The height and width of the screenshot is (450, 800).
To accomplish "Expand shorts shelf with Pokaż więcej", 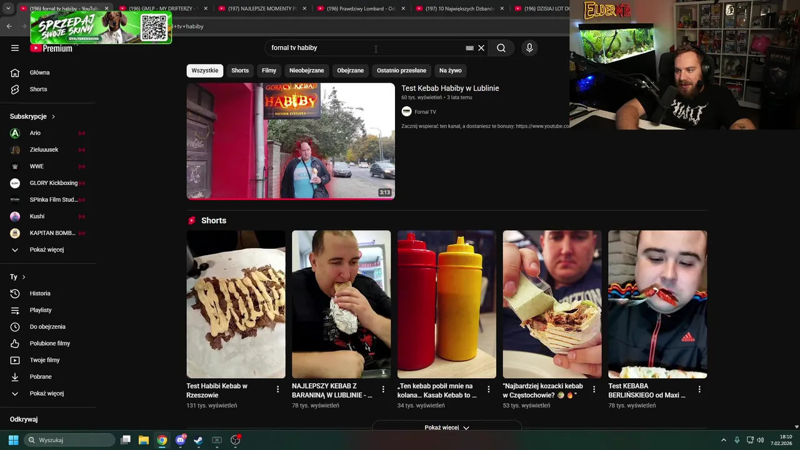I will (447, 427).
